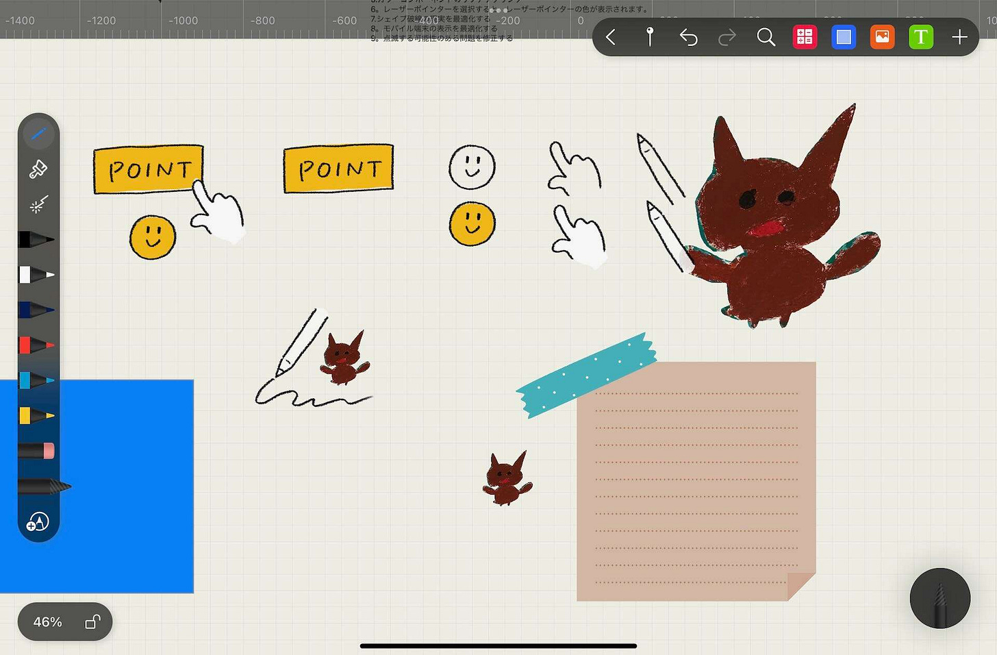Image resolution: width=997 pixels, height=655 pixels.
Task: Redo the last undone action
Action: pyautogui.click(x=727, y=37)
